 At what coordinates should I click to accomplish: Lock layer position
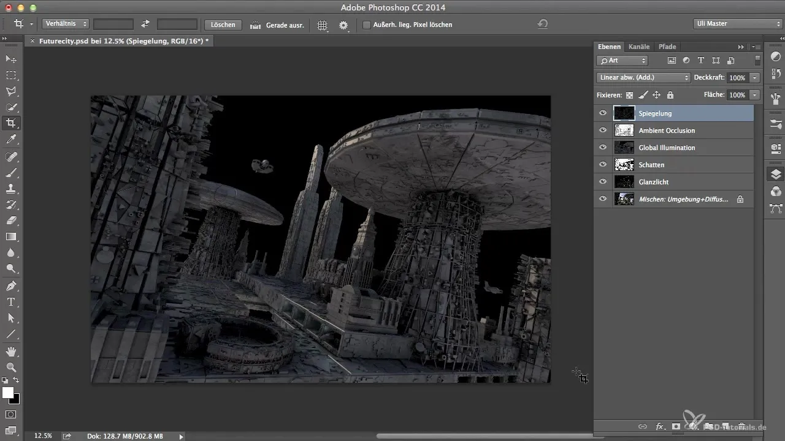[656, 95]
